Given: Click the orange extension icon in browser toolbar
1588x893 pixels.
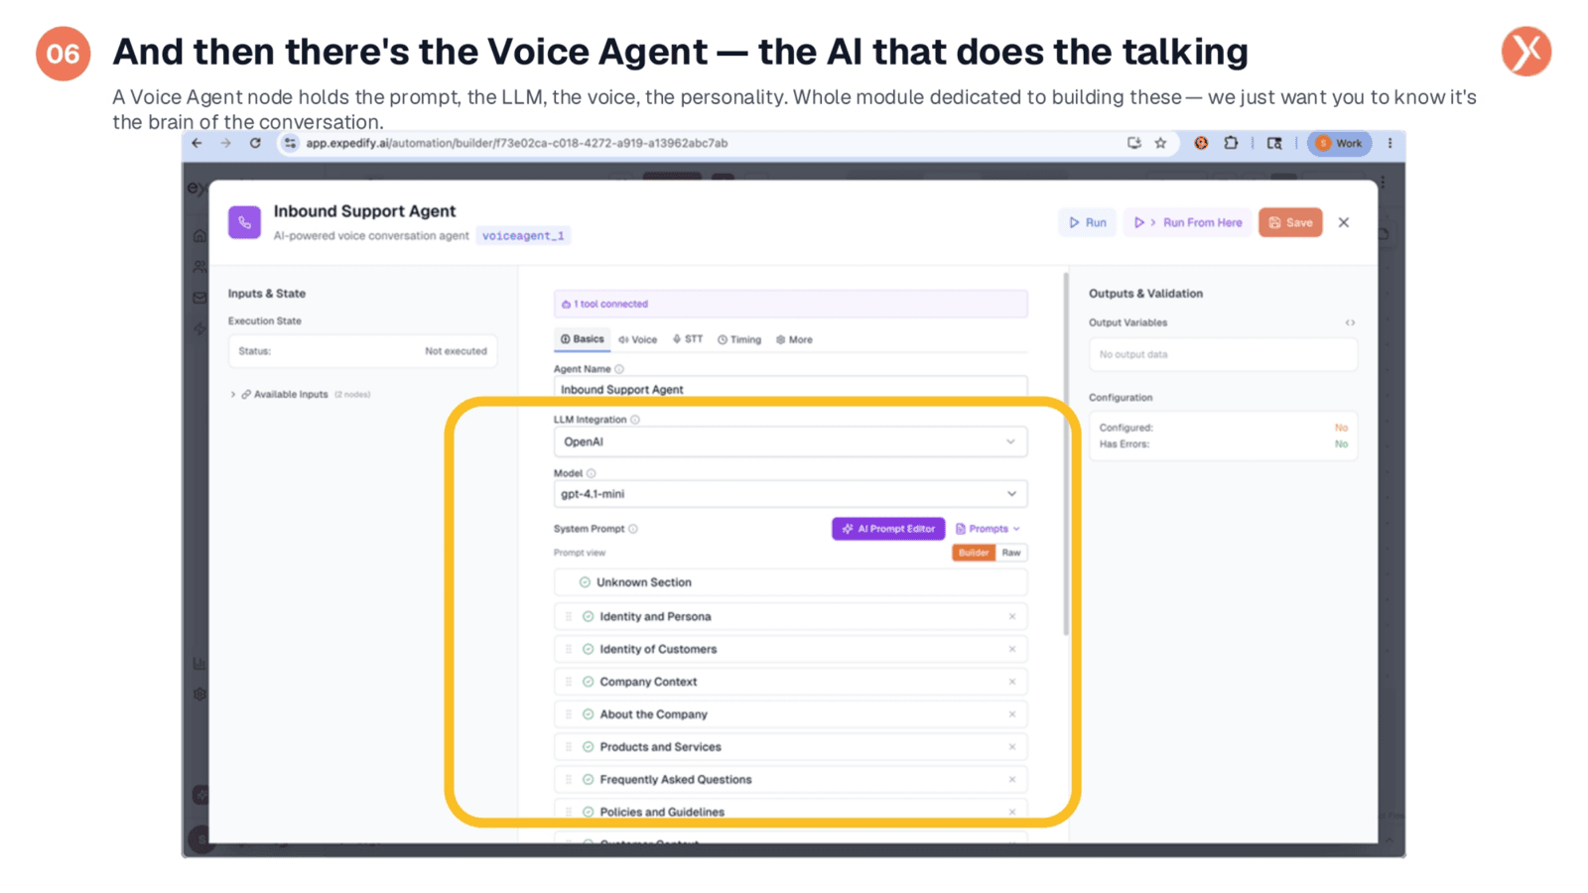Looking at the screenshot, I should click(x=1201, y=143).
